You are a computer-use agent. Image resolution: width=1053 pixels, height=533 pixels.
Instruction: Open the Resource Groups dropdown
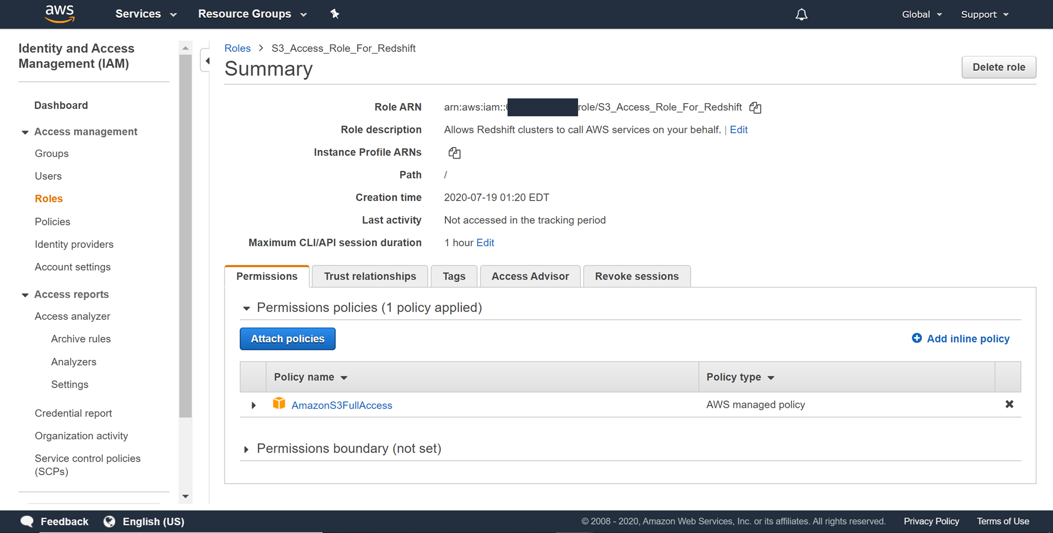(x=252, y=14)
